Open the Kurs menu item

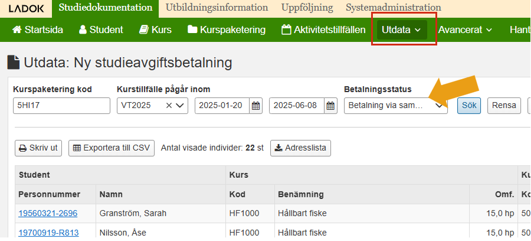(x=155, y=30)
